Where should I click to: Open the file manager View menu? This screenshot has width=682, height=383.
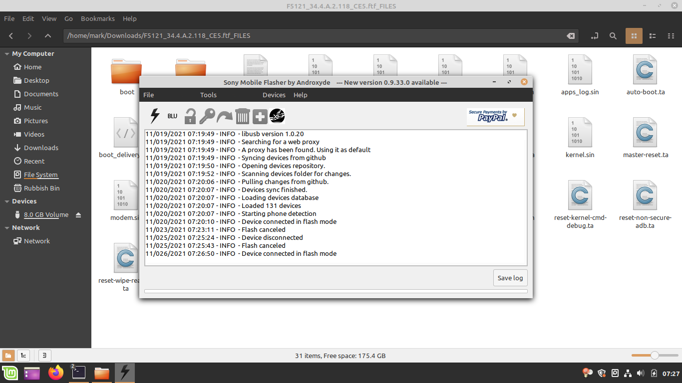pos(49,18)
